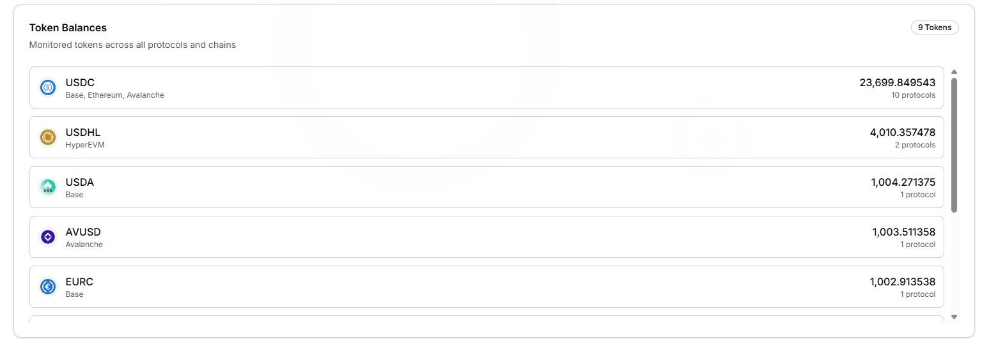
Task: Open the AVUSD token name label
Action: 83,232
